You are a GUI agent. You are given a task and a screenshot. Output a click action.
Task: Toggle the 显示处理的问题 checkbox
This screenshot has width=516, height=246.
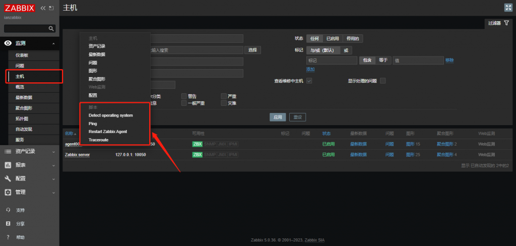[x=383, y=81]
